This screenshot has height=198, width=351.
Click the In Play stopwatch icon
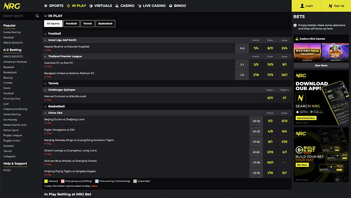point(68,6)
